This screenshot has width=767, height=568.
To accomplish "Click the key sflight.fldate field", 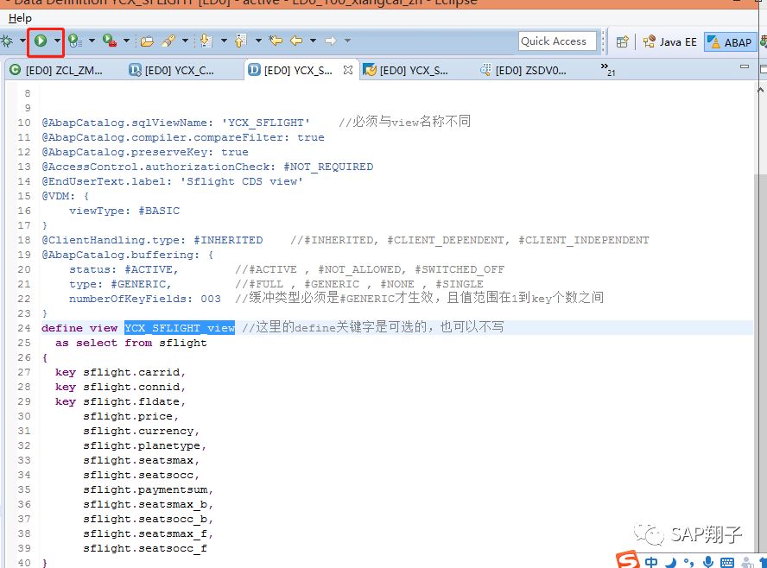I will 120,401.
